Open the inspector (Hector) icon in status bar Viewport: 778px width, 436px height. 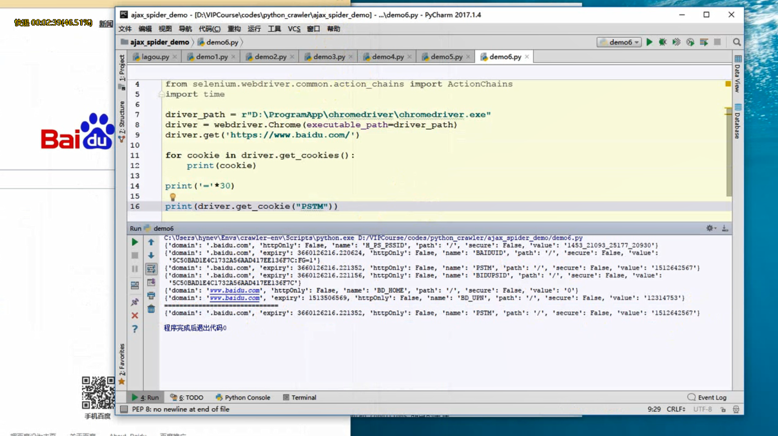coord(736,409)
